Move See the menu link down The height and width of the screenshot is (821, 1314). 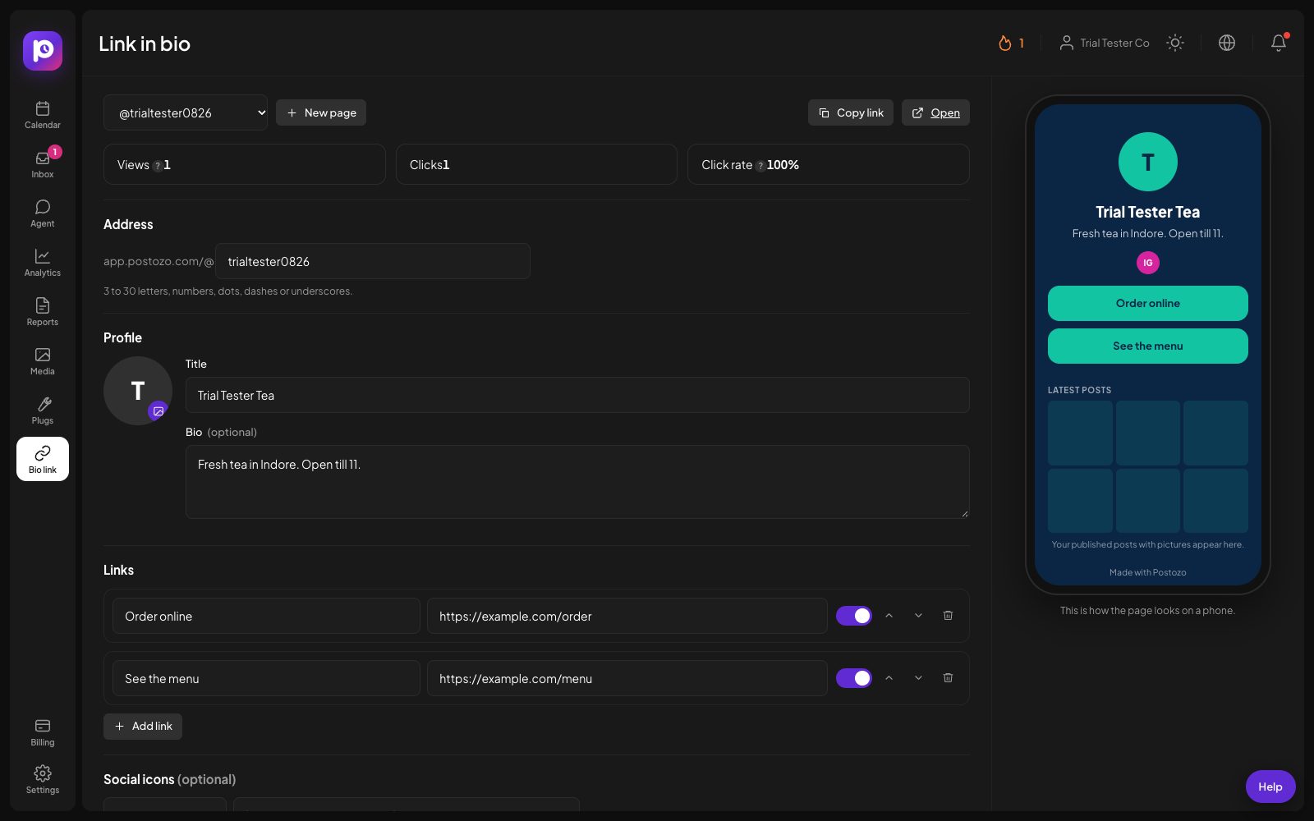pyautogui.click(x=918, y=678)
